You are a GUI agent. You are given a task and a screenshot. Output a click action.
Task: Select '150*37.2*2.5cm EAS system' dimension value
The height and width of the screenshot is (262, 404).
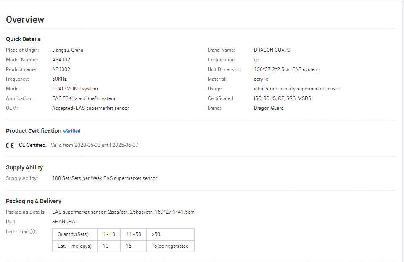[286, 69]
